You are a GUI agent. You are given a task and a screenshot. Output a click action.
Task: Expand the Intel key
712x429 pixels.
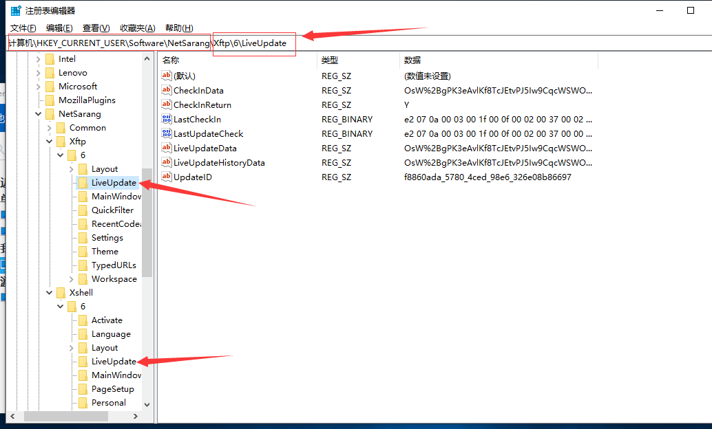pos(38,59)
